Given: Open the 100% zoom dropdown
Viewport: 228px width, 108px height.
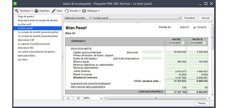Looking at the screenshot, I should click(x=101, y=98).
